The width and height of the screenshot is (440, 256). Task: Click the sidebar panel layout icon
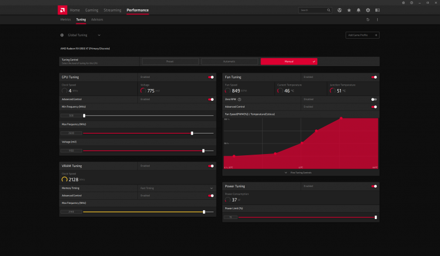click(377, 10)
